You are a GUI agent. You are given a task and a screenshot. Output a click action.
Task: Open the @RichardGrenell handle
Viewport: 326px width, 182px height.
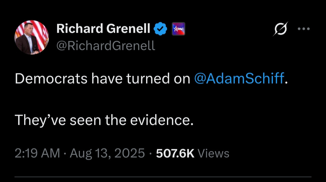point(106,46)
